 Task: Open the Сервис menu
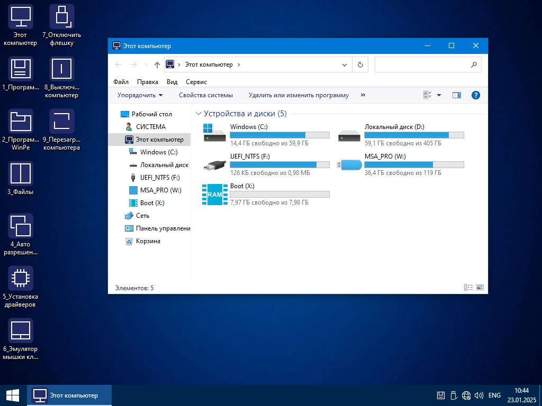[196, 82]
